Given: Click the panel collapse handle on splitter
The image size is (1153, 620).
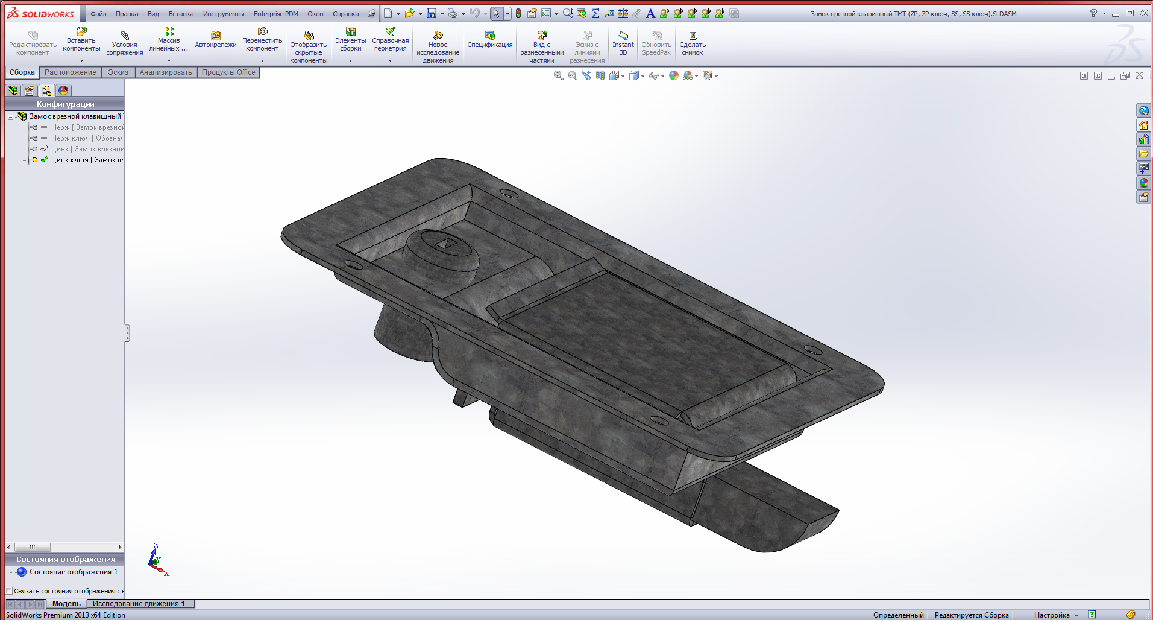Looking at the screenshot, I should (x=127, y=334).
